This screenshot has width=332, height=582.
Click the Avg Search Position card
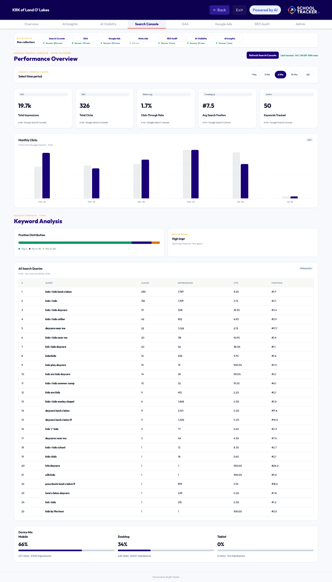pos(227,108)
